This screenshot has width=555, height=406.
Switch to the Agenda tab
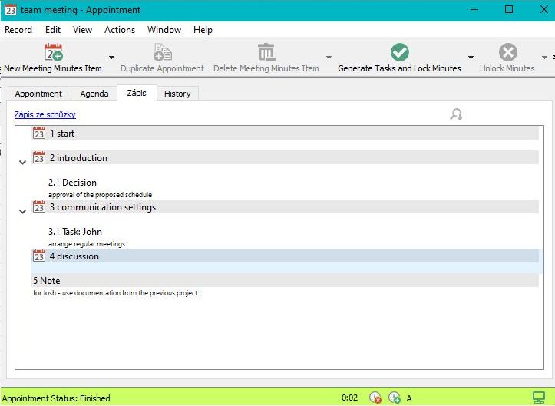(x=94, y=94)
